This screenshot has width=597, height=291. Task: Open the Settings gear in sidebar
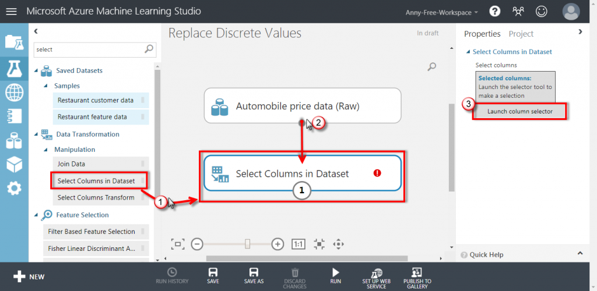click(x=14, y=188)
